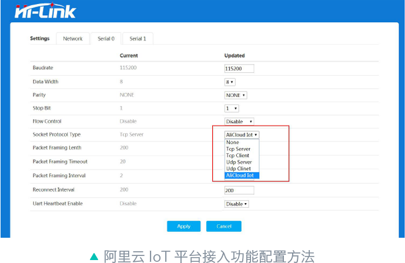The width and height of the screenshot is (405, 263).
Task: Click the Current column header
Action: (x=129, y=55)
